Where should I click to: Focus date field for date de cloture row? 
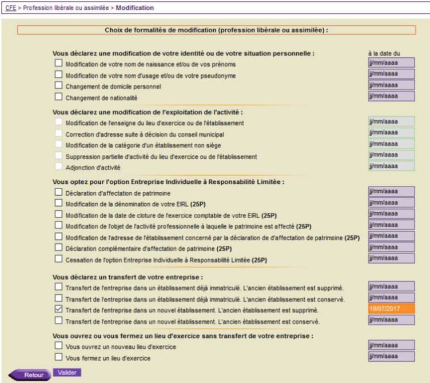[x=391, y=214]
